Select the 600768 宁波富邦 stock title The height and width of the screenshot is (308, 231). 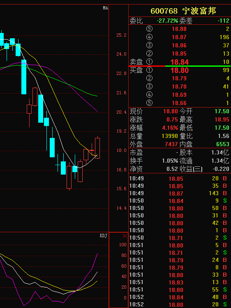pyautogui.click(x=183, y=11)
